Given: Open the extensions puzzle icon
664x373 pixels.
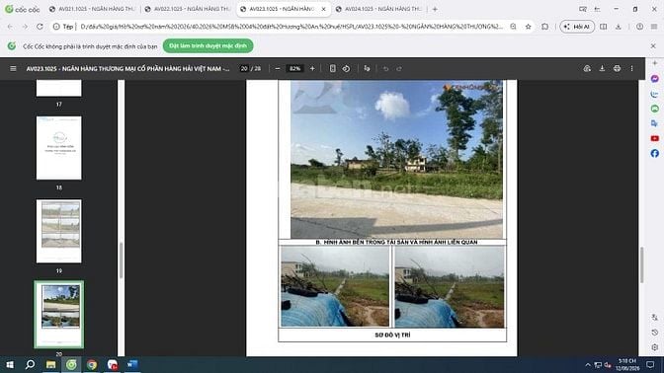Looking at the screenshot, I should 545,27.
